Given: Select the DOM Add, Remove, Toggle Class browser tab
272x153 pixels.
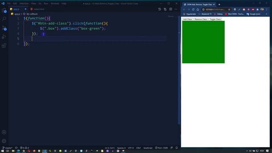Looking at the screenshot, I should click(x=199, y=5).
